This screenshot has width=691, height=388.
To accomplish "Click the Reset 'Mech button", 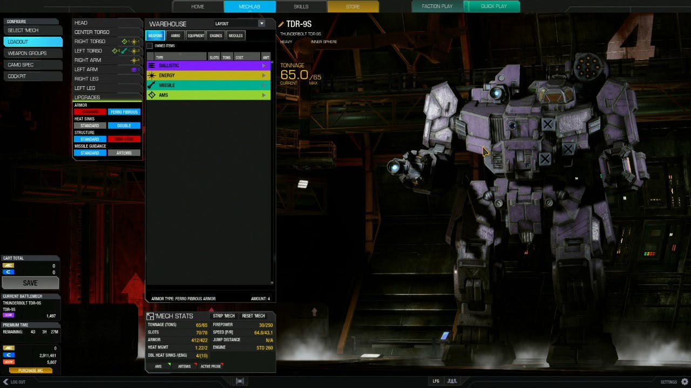I will point(254,316).
